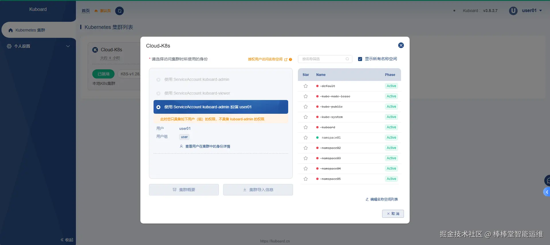Viewport: 550px width, 245px height.
Task: Click Active badge in namspace05 row
Action: point(391,179)
